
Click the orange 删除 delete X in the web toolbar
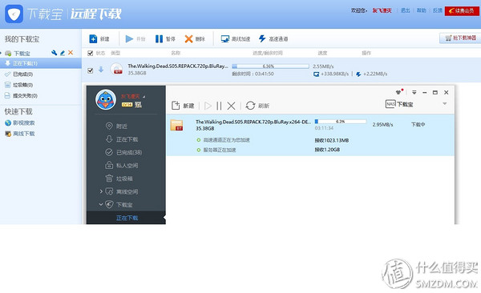coord(188,39)
